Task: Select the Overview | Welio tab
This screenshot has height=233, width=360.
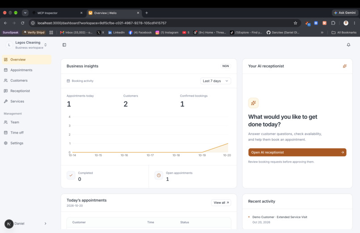Action: (x=114, y=13)
